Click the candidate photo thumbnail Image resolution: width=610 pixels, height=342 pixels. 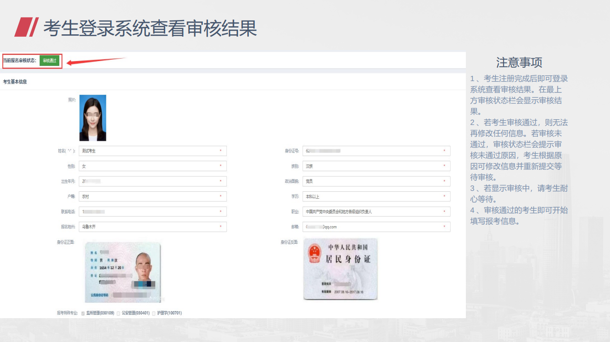93,118
